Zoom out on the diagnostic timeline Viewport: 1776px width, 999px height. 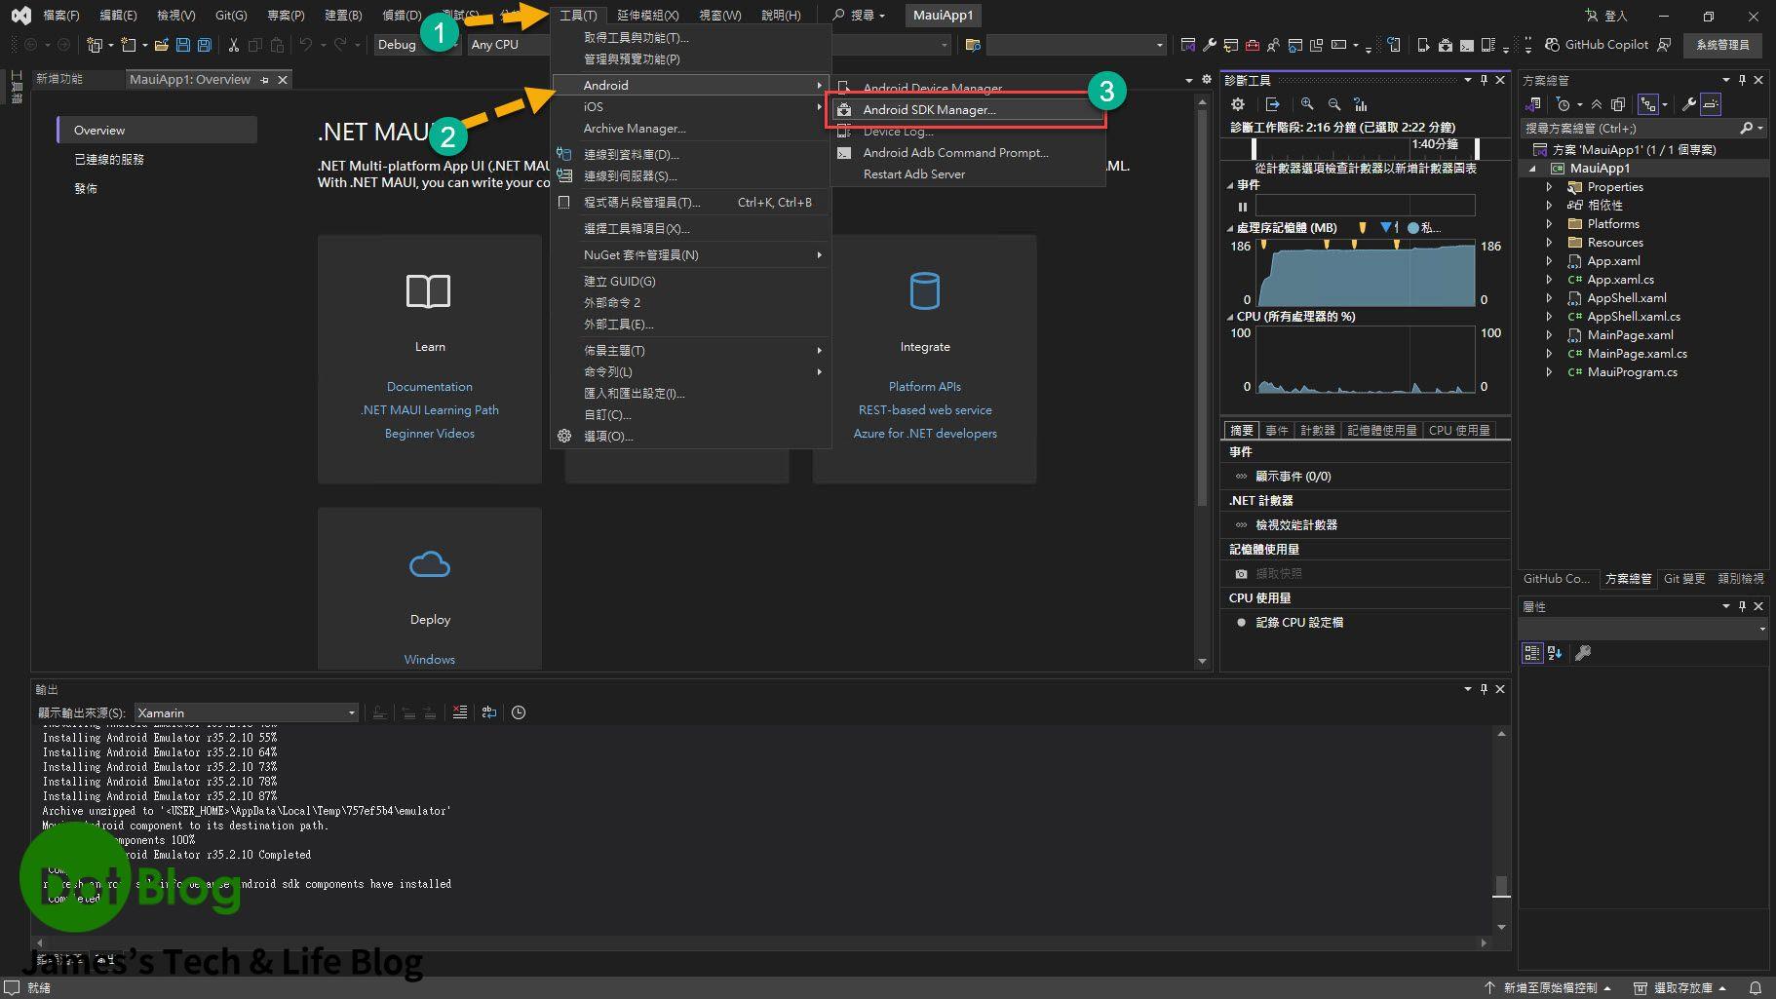click(x=1334, y=104)
